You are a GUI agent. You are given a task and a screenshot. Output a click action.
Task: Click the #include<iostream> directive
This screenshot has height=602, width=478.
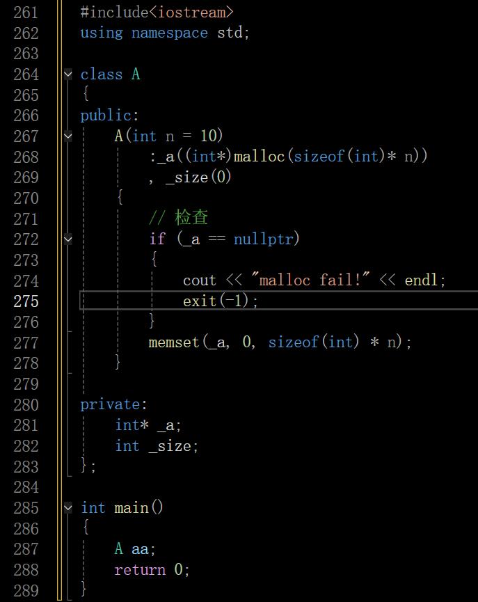(x=157, y=13)
